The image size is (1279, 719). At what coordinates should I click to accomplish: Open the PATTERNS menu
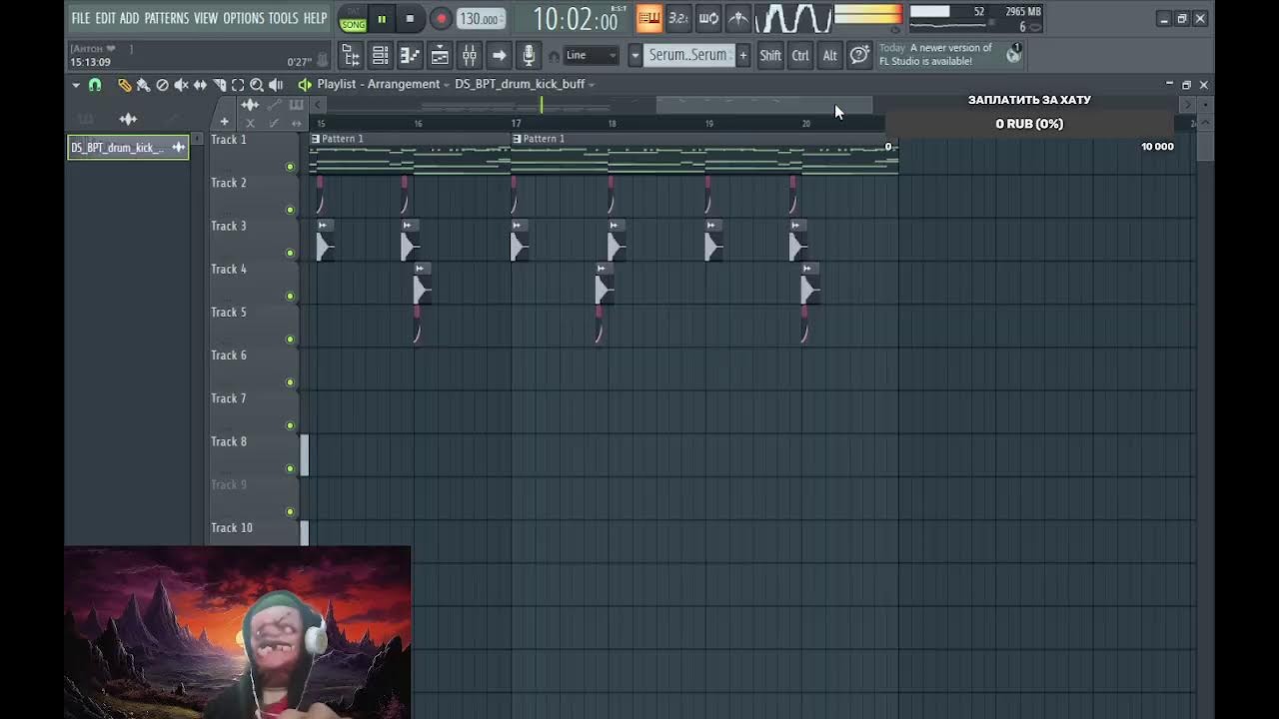(x=167, y=18)
